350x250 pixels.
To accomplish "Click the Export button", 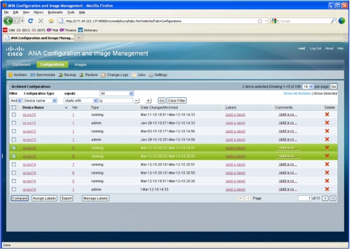I will point(67,198).
